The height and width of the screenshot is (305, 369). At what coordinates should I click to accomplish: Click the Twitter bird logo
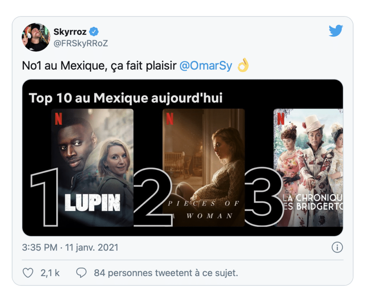coord(336,31)
